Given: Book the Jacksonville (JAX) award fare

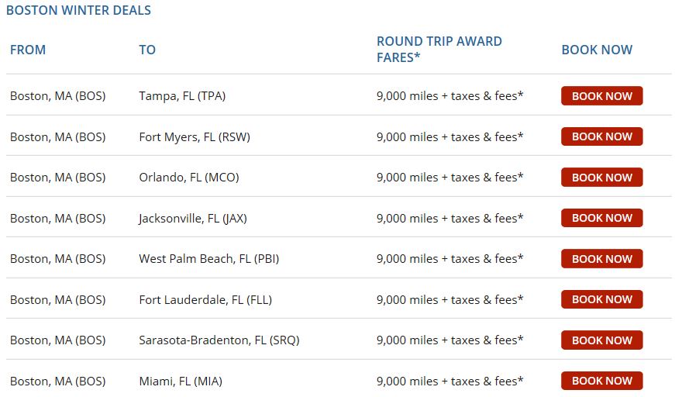Looking at the screenshot, I should coord(601,218).
